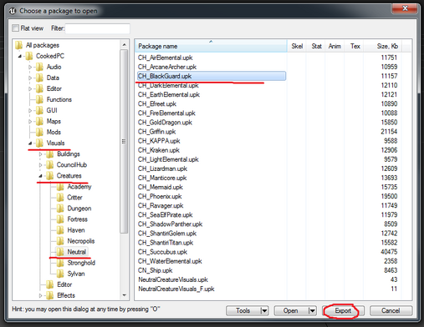Select the Haven folder icon
The image size is (424, 327).
coord(60,230)
